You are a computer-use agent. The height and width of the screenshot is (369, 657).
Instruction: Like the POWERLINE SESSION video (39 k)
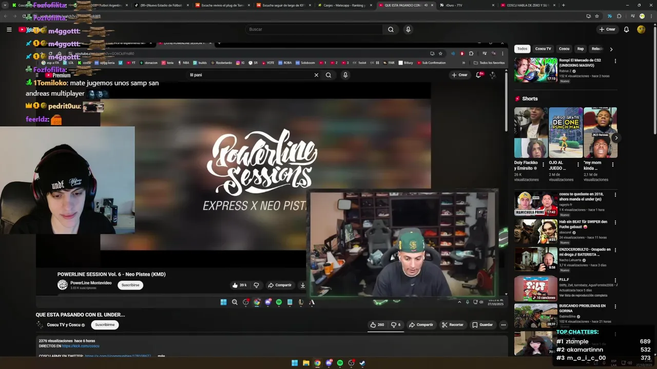pos(240,285)
